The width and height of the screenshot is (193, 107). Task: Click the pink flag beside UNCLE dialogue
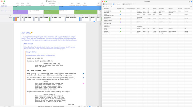point(83,83)
